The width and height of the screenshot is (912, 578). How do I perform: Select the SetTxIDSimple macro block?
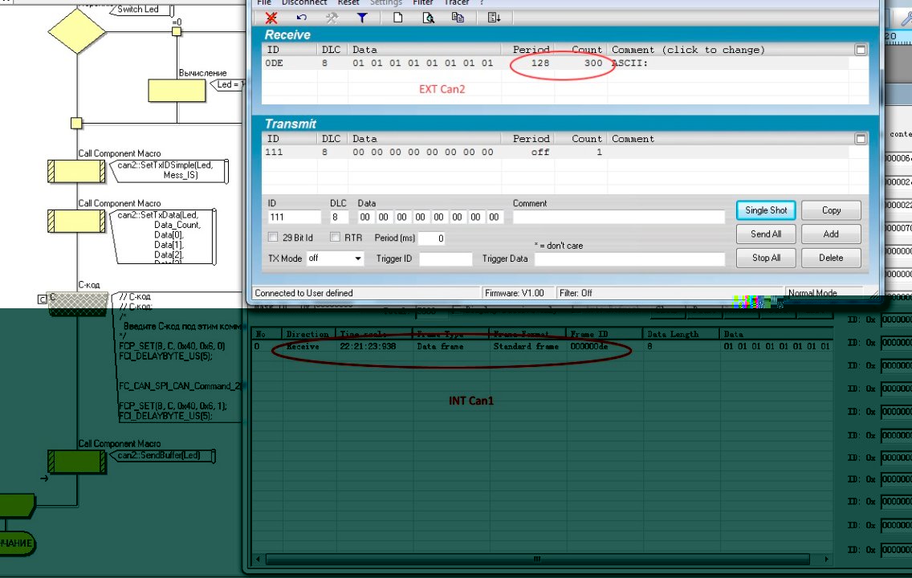(76, 172)
